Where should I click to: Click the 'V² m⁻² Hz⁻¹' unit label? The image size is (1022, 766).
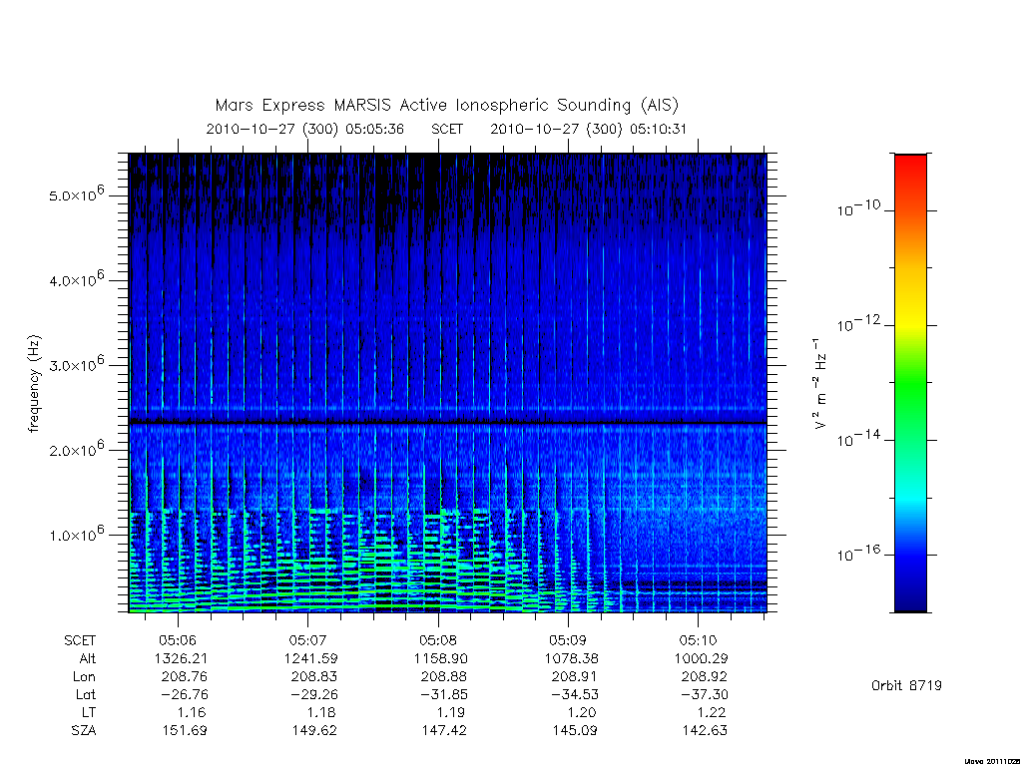tap(820, 383)
